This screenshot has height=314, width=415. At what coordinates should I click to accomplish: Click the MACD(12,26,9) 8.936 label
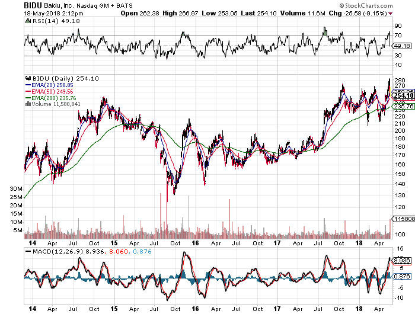pos(68,251)
